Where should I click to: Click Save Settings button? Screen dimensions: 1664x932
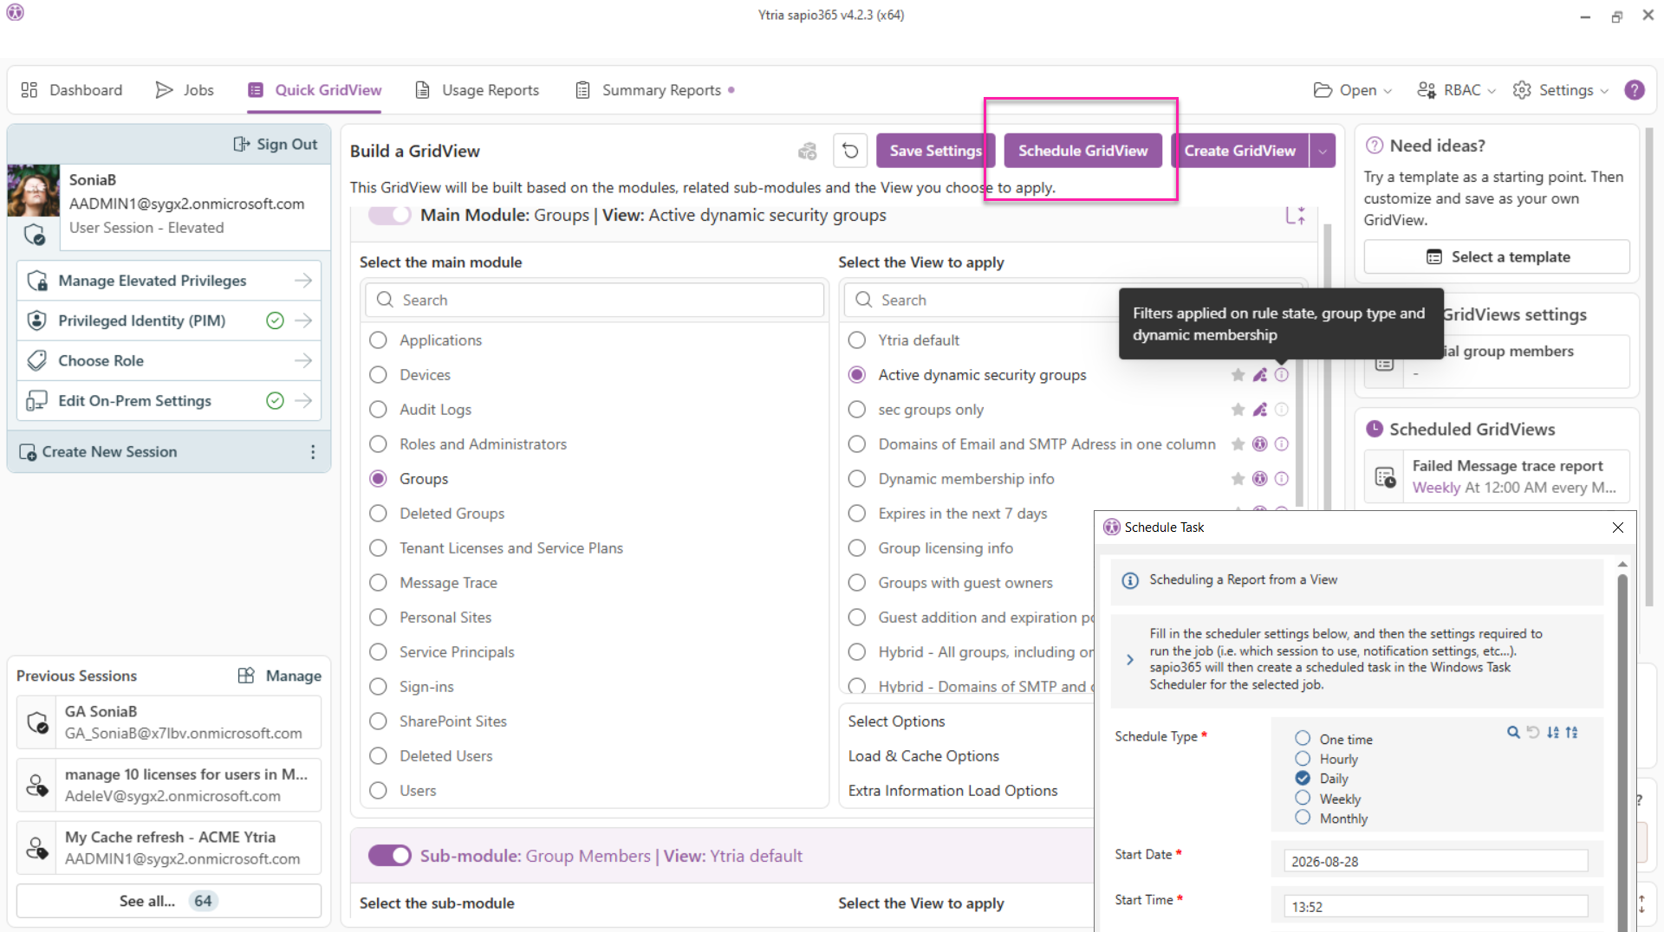coord(935,151)
